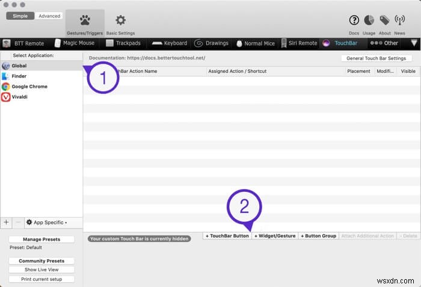Click the Finder app icon

(5, 76)
